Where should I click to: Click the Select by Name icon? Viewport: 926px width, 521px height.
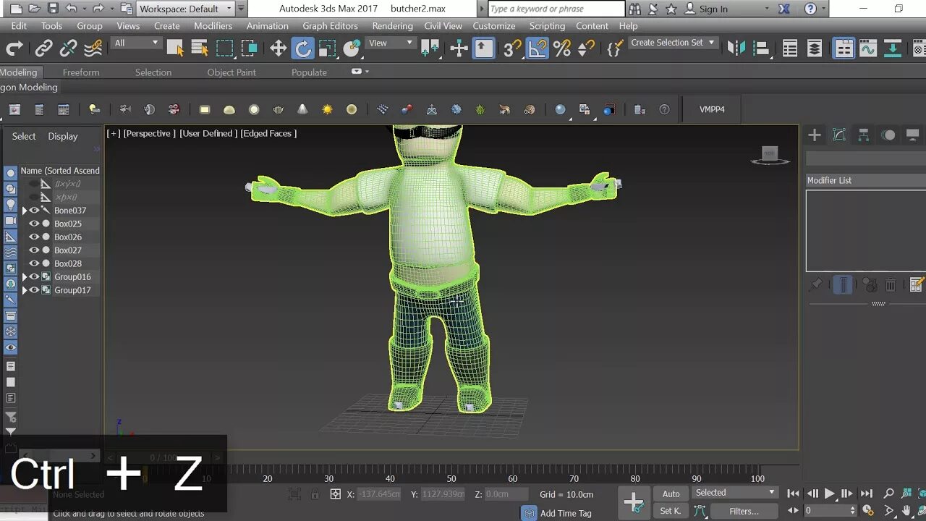click(x=200, y=48)
